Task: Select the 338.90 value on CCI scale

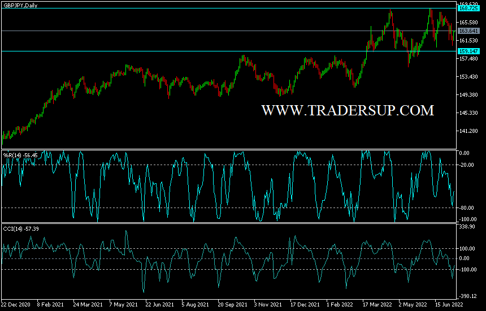Action: coord(467,227)
